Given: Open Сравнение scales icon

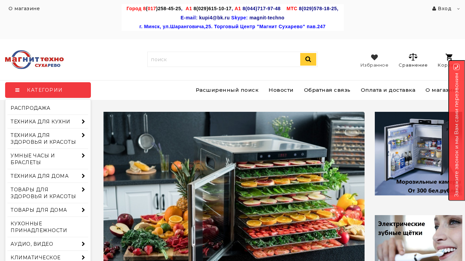Looking at the screenshot, I should [x=413, y=57].
